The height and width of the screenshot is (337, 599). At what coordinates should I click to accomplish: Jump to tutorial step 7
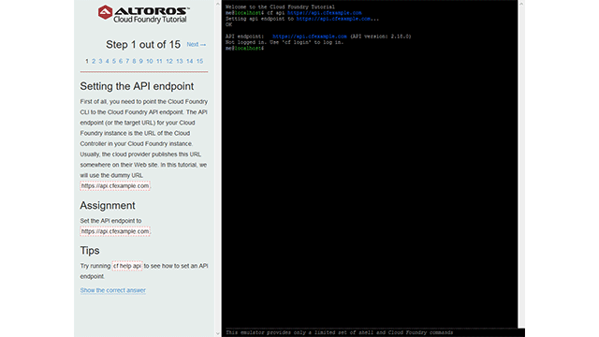point(127,61)
